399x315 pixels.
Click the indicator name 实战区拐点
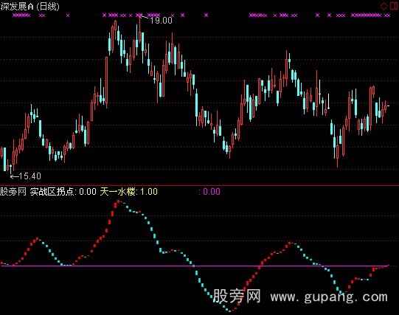(x=52, y=192)
